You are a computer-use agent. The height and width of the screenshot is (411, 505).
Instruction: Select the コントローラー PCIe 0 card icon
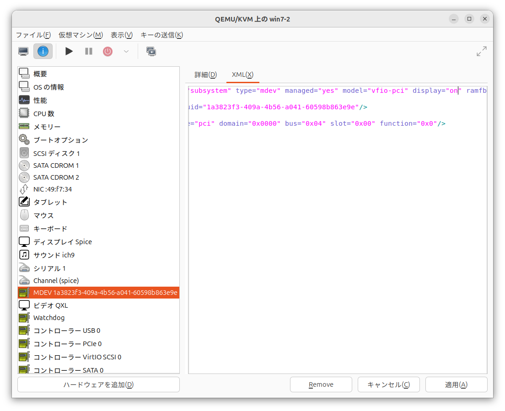[x=24, y=344]
